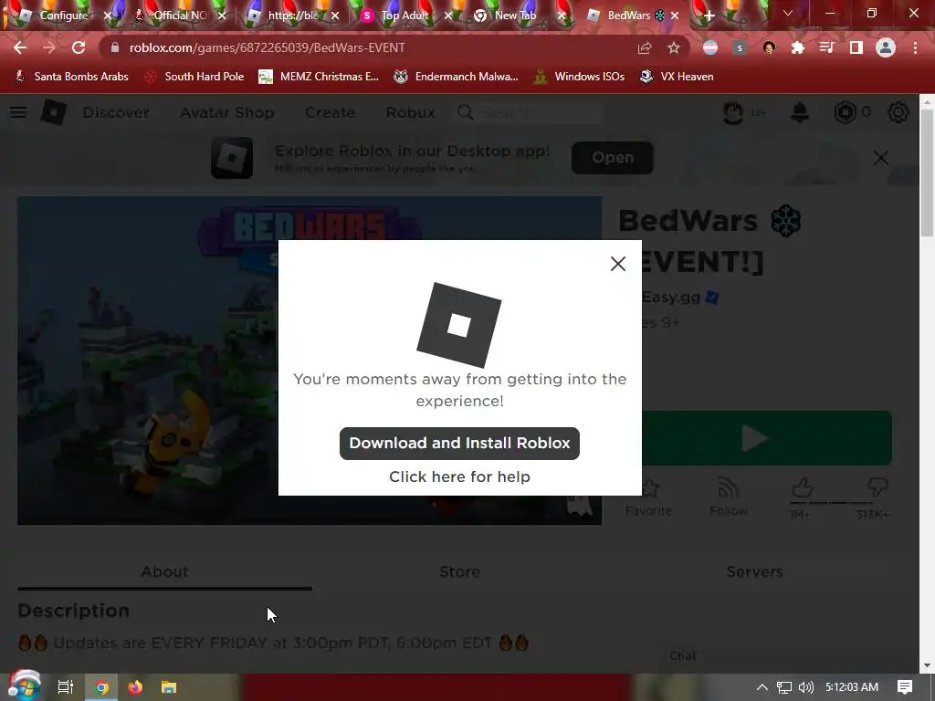935x701 pixels.
Task: Go back with the browser back arrow
Action: [x=20, y=47]
